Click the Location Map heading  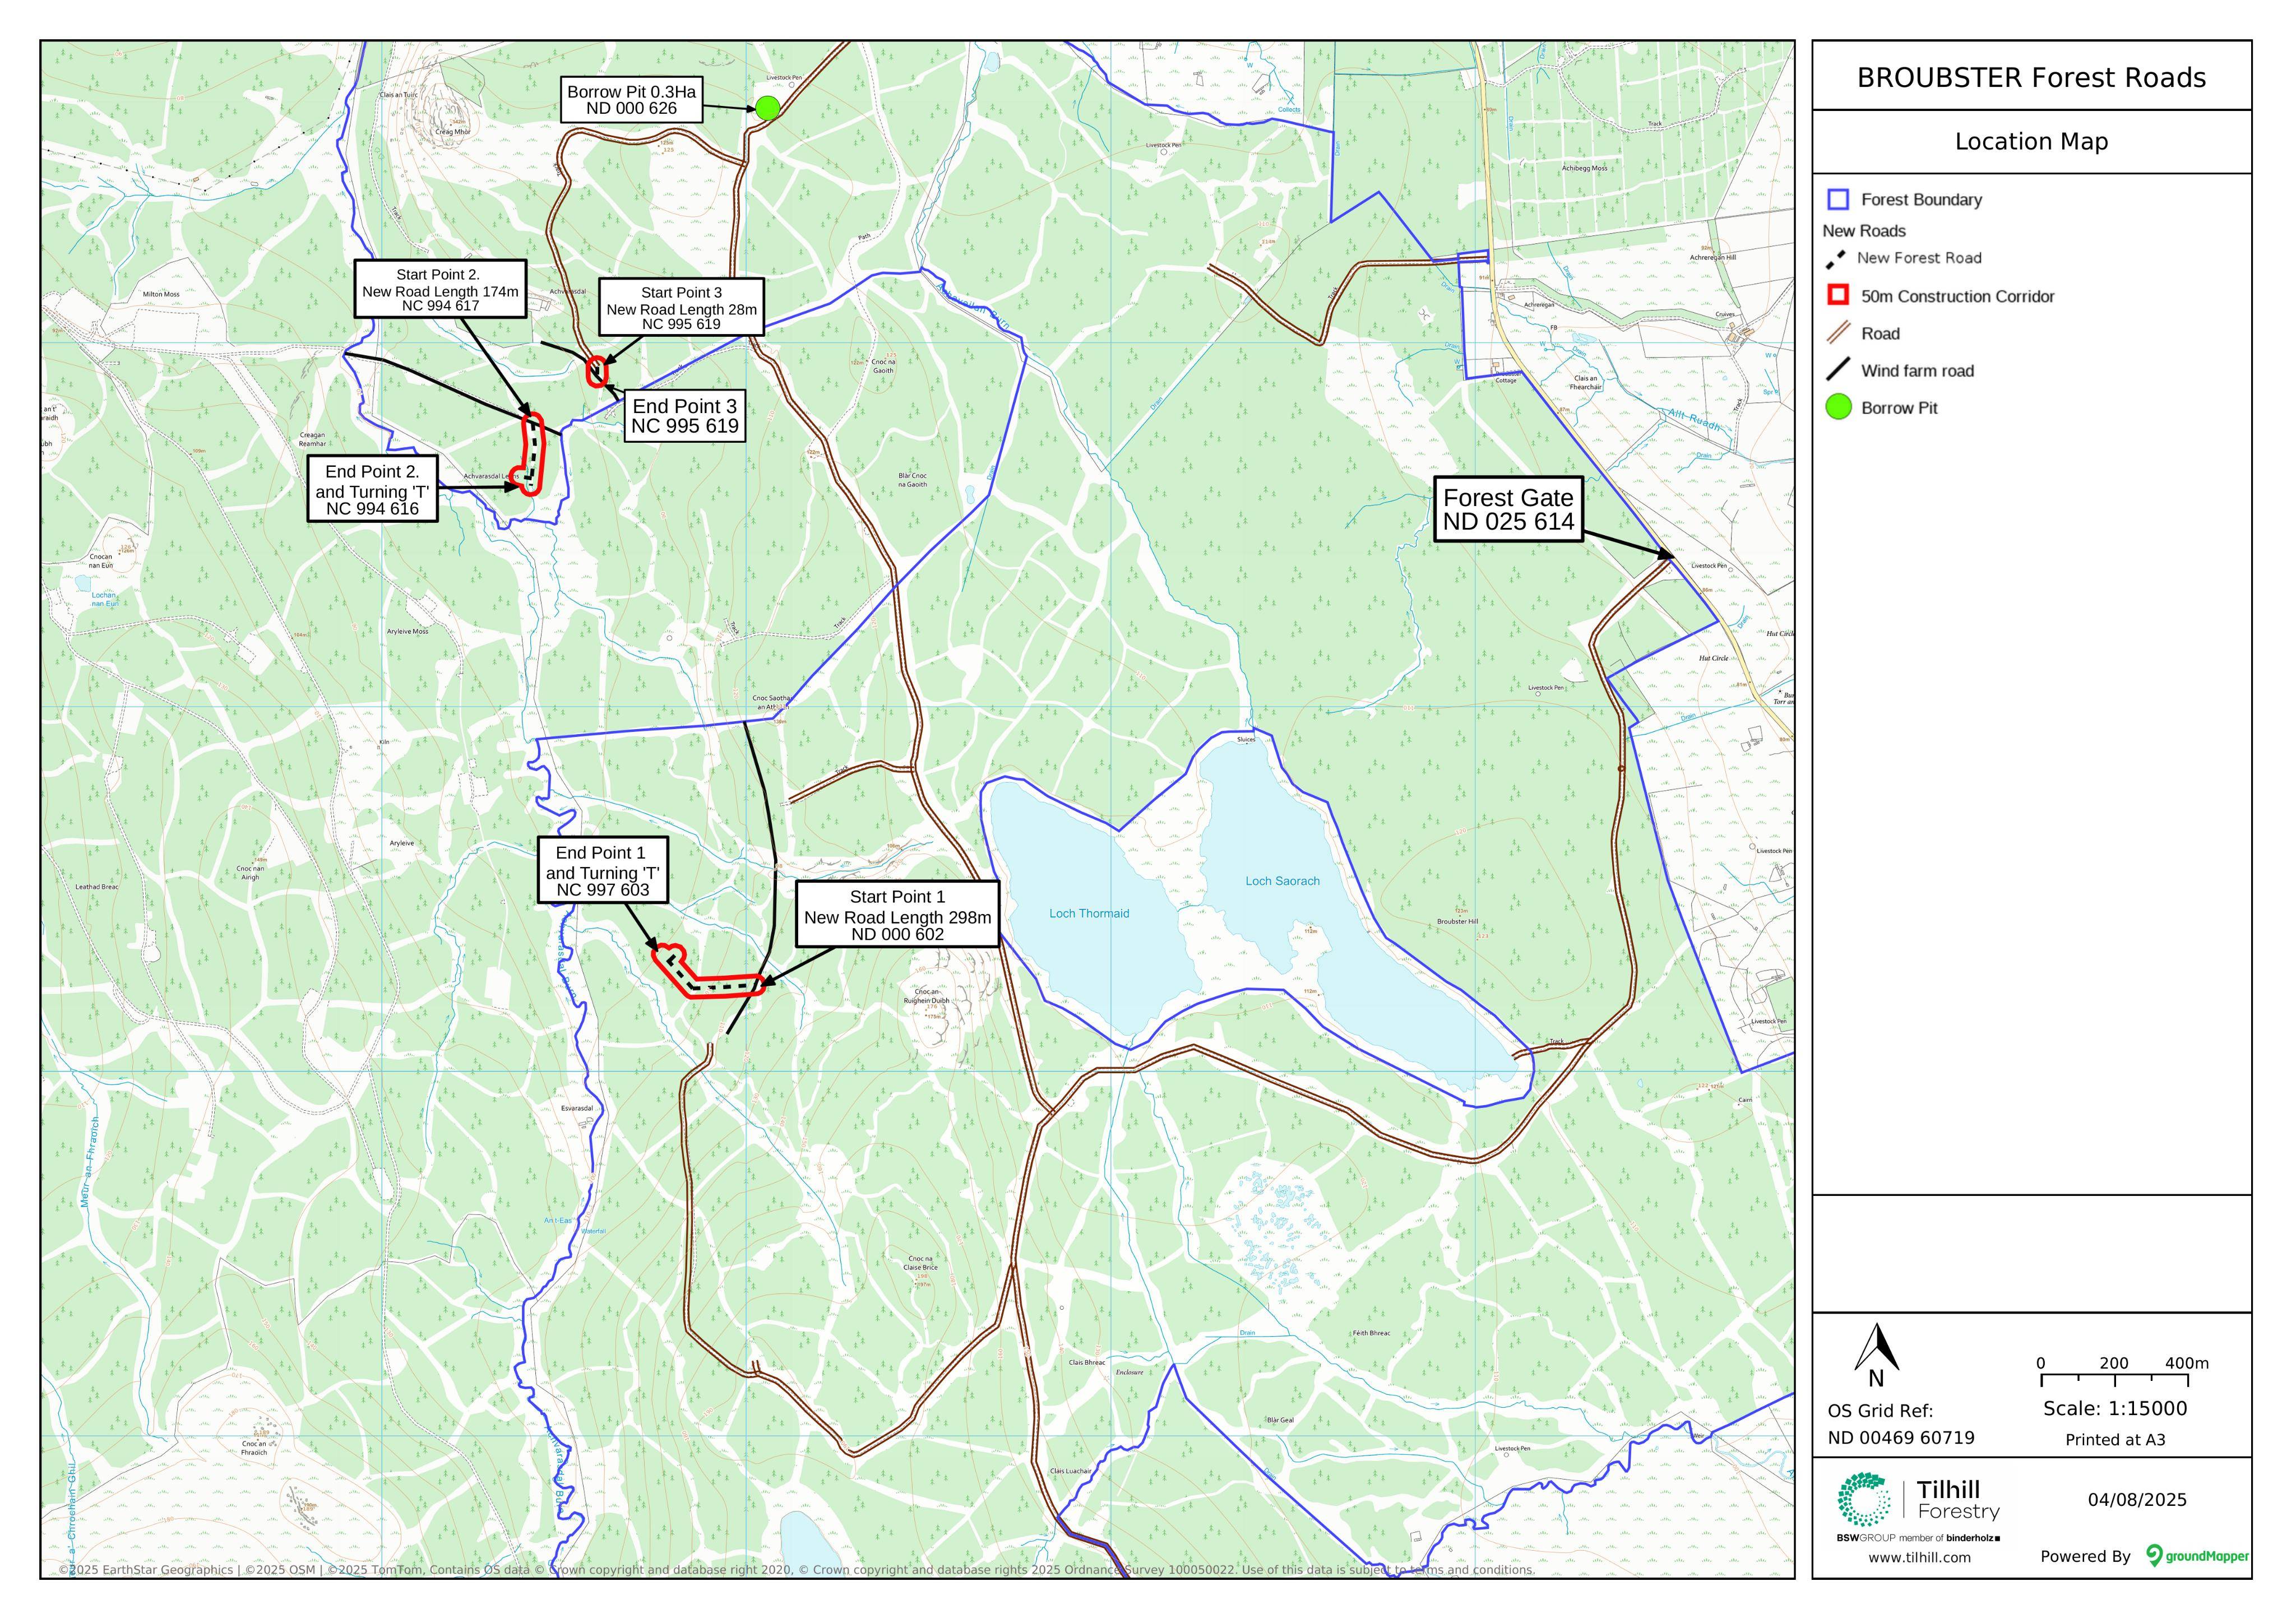click(x=2031, y=141)
